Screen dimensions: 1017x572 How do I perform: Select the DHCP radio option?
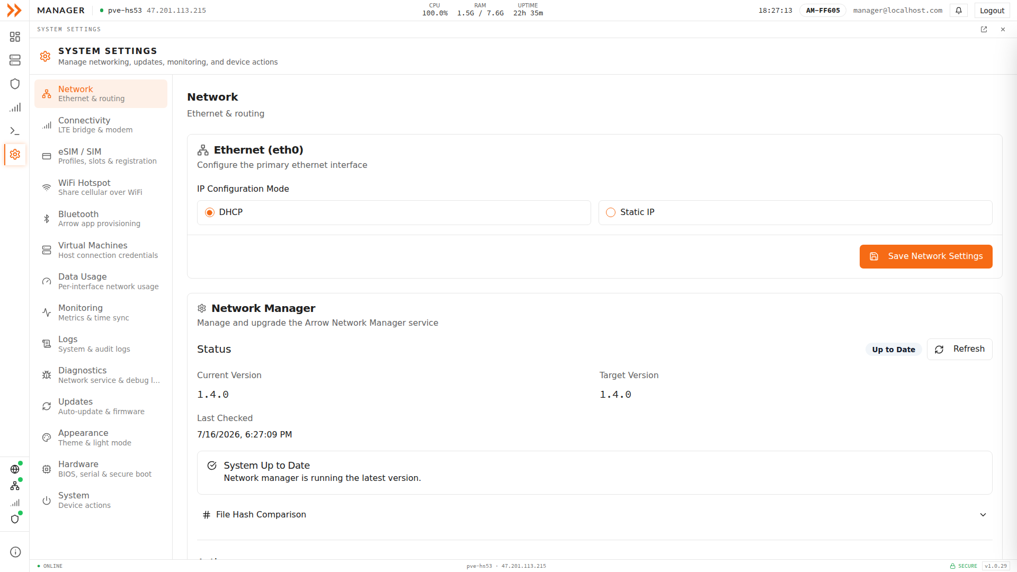pyautogui.click(x=394, y=212)
